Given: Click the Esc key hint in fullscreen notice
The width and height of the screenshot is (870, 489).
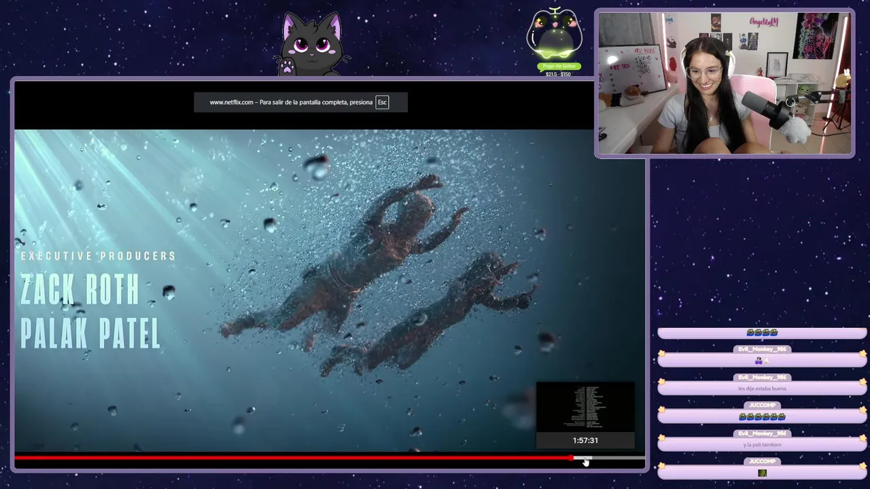Looking at the screenshot, I should [x=382, y=103].
